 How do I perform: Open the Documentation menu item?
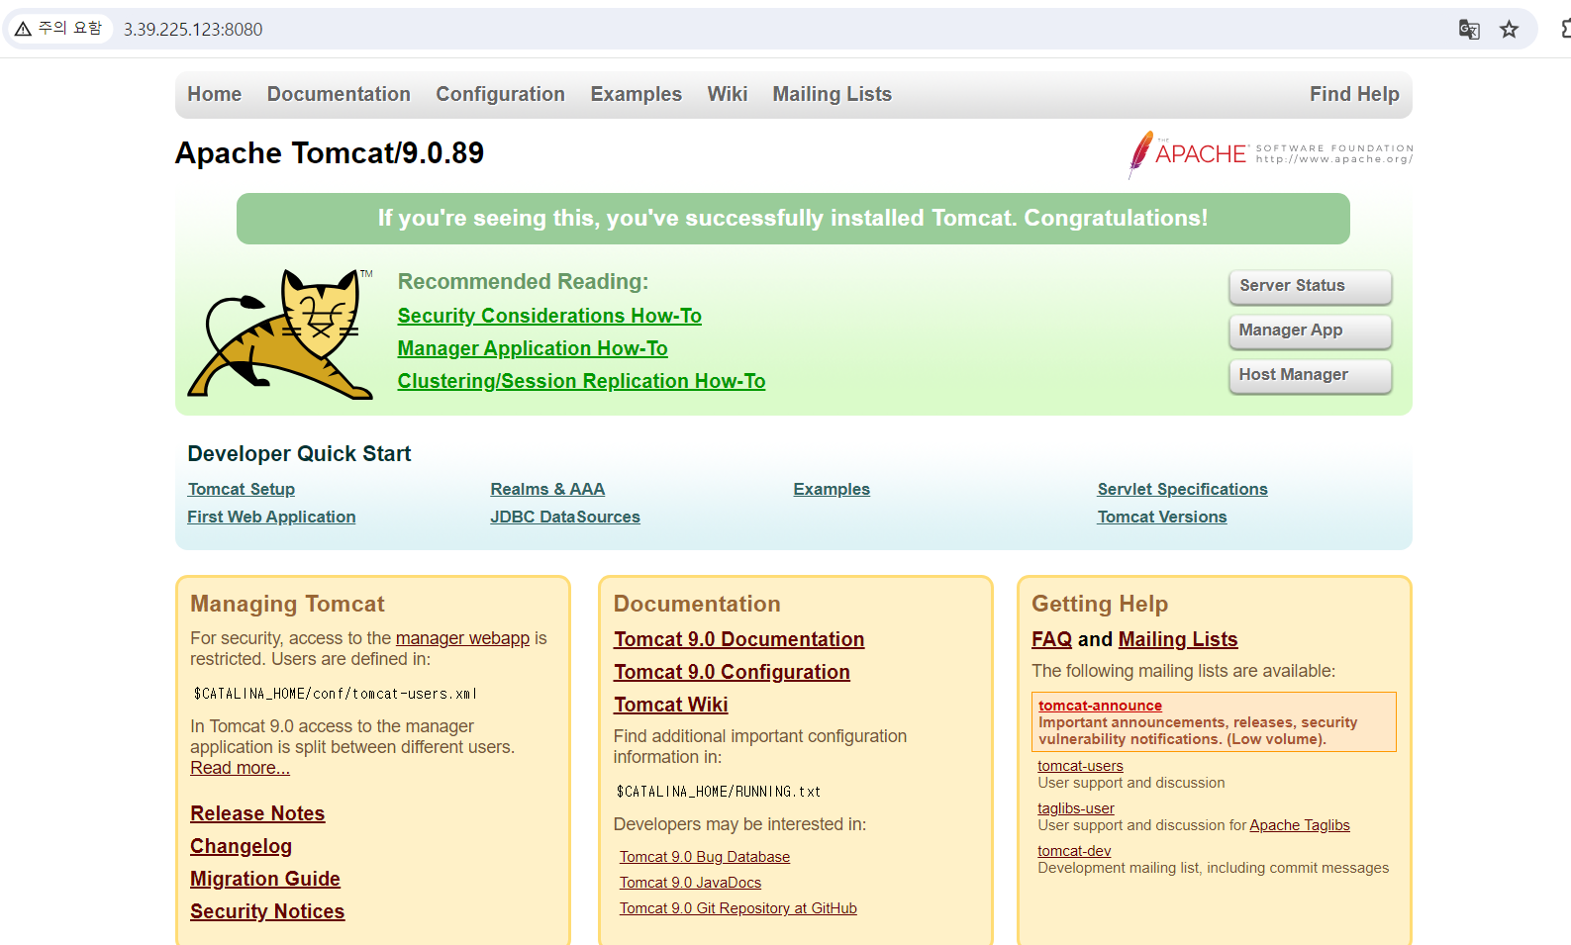pyautogui.click(x=339, y=94)
